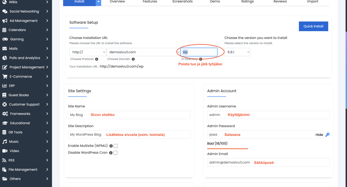Image resolution: width=347 pixels, height=187 pixels.
Task: Click the Admin Email input field
Action: (x=268, y=163)
